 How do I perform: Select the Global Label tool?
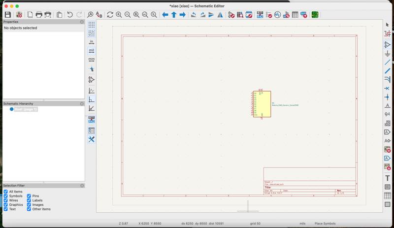[x=388, y=132]
